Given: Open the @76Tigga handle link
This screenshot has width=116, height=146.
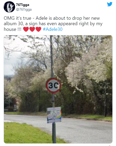Looking at the screenshot, I should tap(24, 10).
